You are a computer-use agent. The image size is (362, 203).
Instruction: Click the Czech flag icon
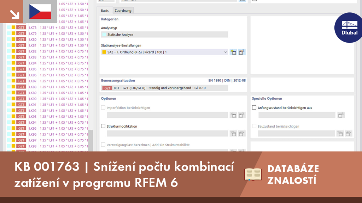point(40,12)
